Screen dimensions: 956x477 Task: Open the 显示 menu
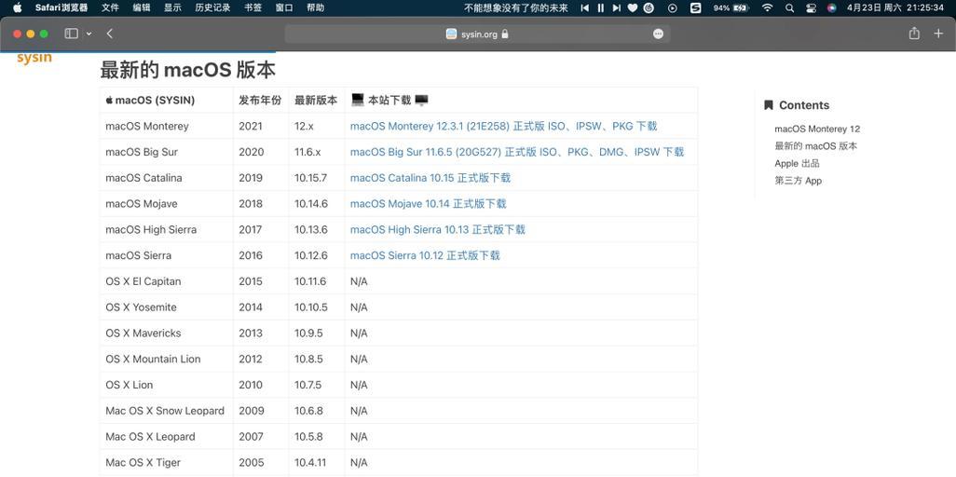pyautogui.click(x=172, y=8)
